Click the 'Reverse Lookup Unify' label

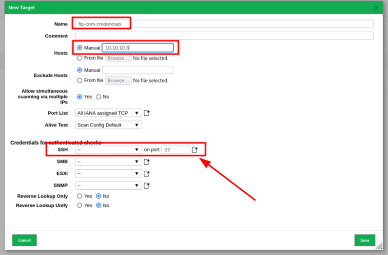tap(41, 205)
